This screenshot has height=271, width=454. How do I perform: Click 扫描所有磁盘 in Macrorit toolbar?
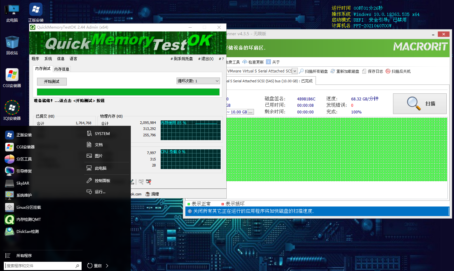tap(313, 71)
